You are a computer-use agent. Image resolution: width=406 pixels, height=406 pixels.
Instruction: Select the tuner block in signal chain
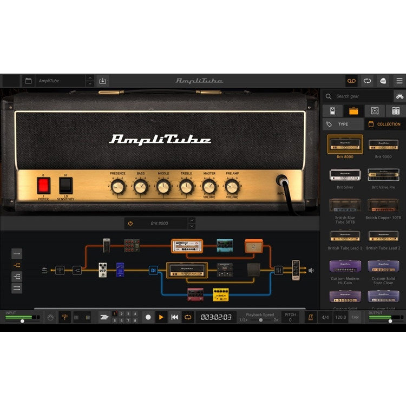coord(60,270)
